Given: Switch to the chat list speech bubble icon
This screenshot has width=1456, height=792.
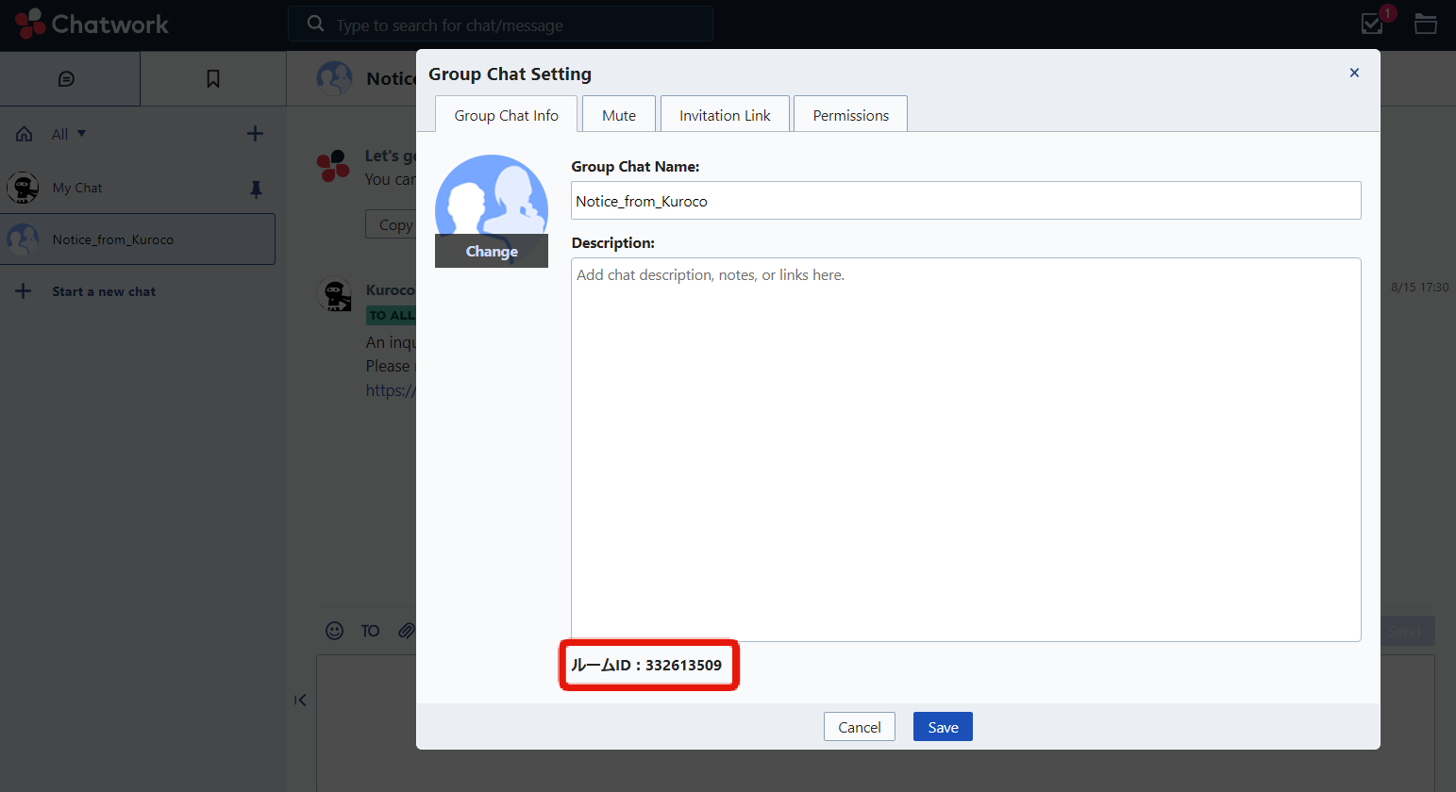Looking at the screenshot, I should tap(70, 78).
